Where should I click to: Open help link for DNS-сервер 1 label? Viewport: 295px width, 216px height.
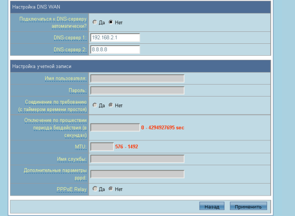[70, 38]
